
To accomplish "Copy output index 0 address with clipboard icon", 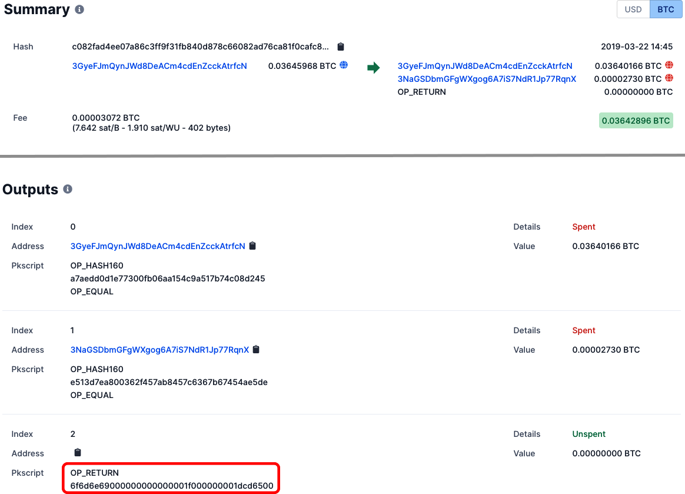I will coord(252,246).
